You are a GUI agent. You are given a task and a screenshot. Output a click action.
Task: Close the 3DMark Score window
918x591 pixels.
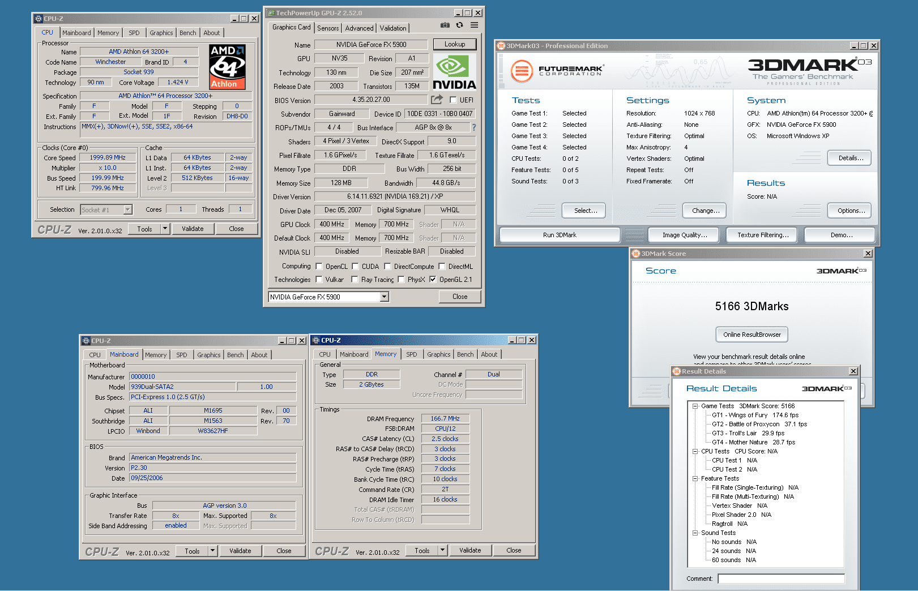click(x=868, y=254)
